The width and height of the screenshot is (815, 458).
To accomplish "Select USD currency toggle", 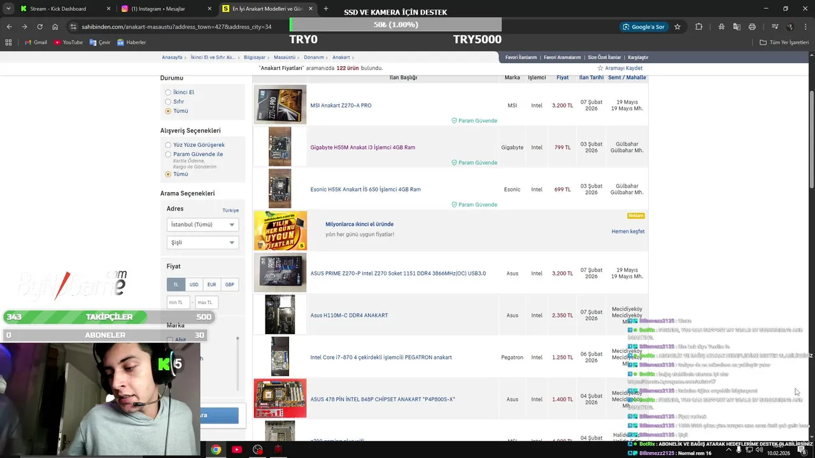I will (x=194, y=284).
